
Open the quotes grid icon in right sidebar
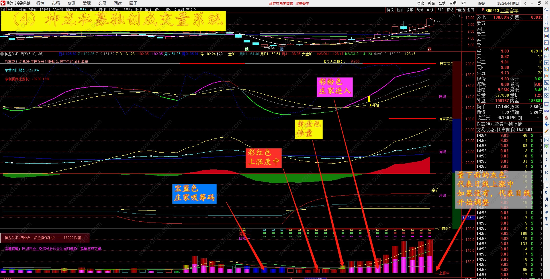(x=546, y=36)
